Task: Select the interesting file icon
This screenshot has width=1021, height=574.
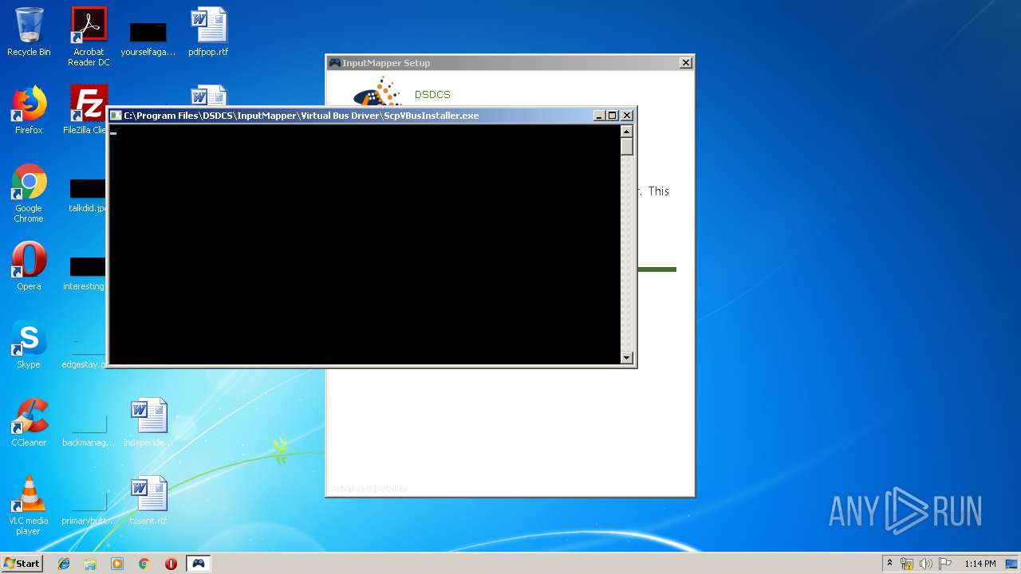Action: pos(85,273)
